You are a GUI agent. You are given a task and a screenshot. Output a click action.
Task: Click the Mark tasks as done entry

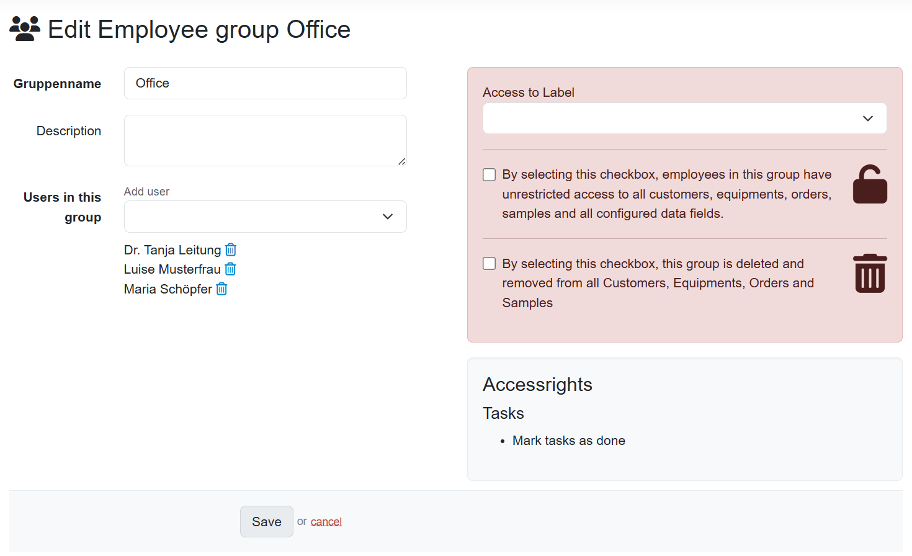point(568,441)
